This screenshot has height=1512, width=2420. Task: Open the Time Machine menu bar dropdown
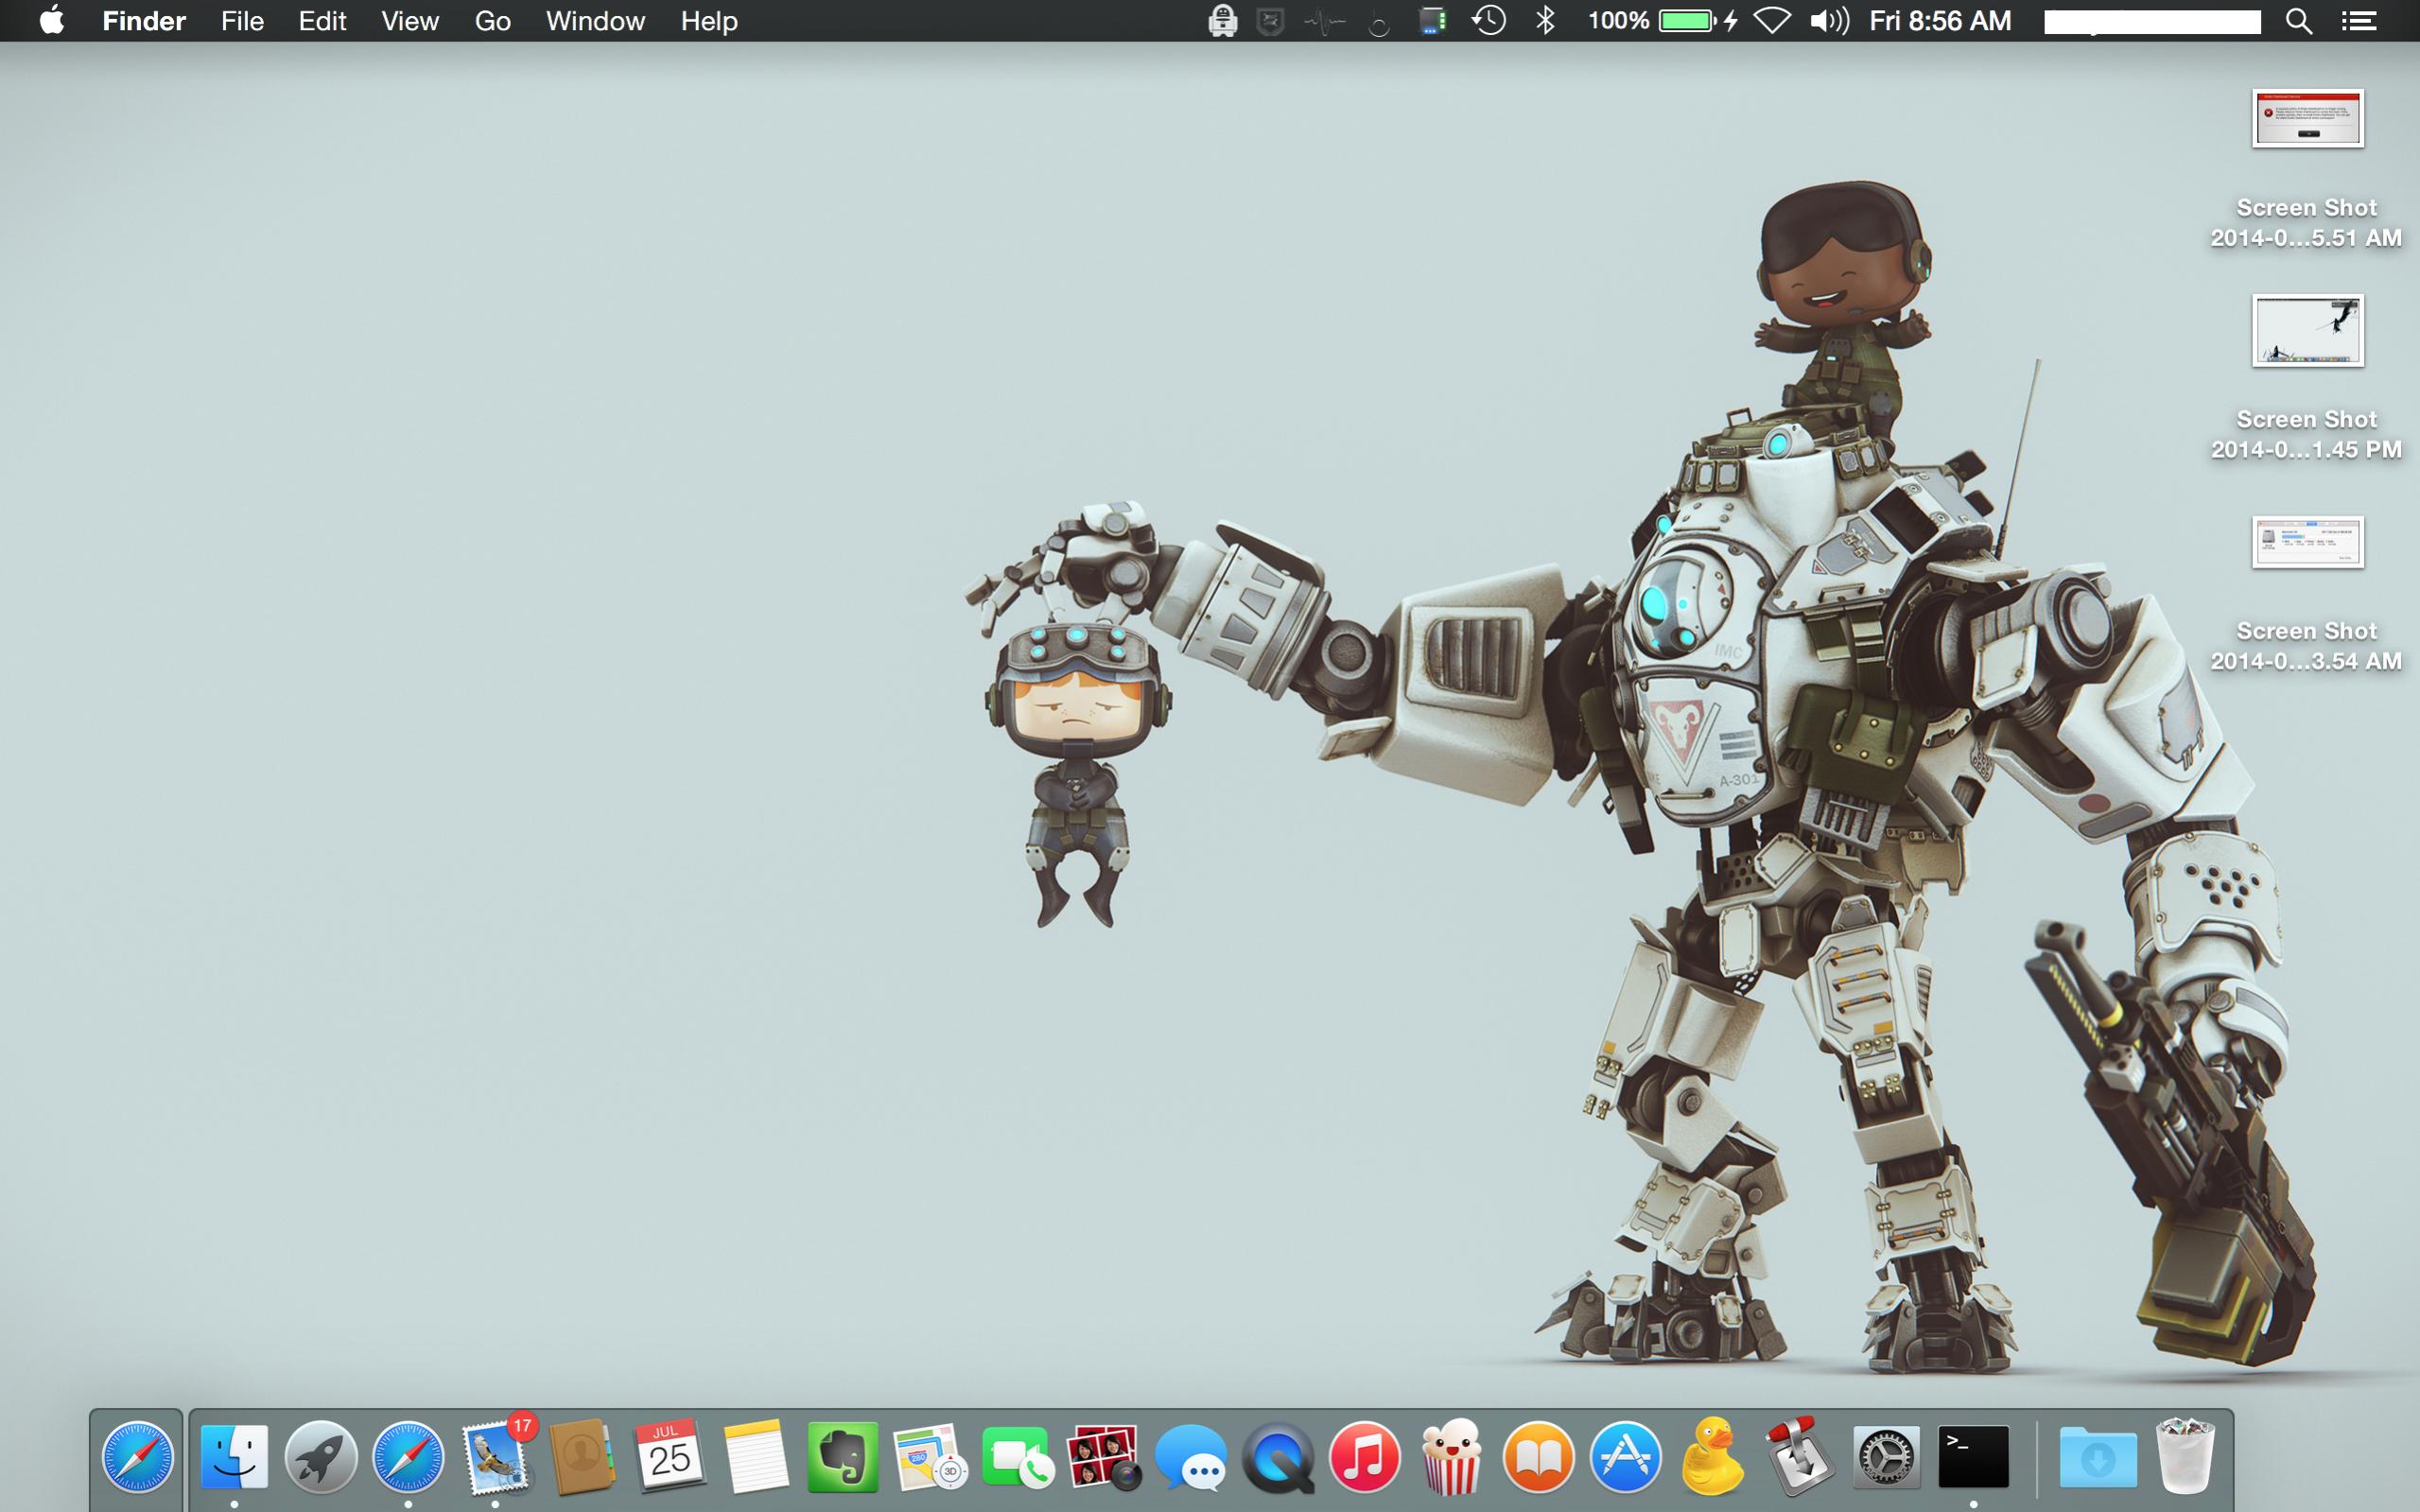(x=1488, y=21)
